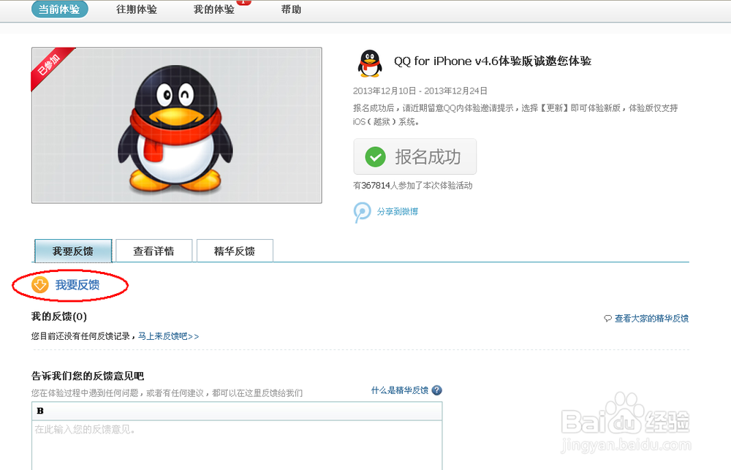Click the Weibo share icon

click(363, 212)
